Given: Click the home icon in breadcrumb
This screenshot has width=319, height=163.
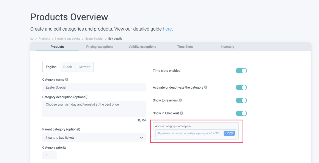Looking at the screenshot, I should [32, 39].
